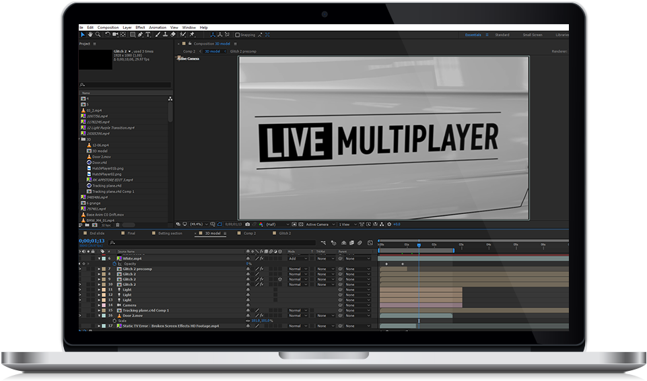647x381 pixels.
Task: Select the Pan Behind anchor point tool
Action: (x=123, y=34)
